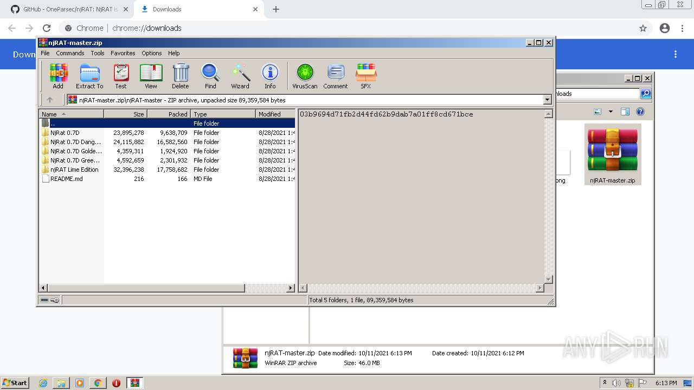Bookmark this page with the star icon

coord(643,28)
